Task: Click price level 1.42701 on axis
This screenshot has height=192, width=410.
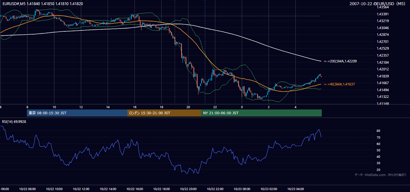Action: [382, 42]
